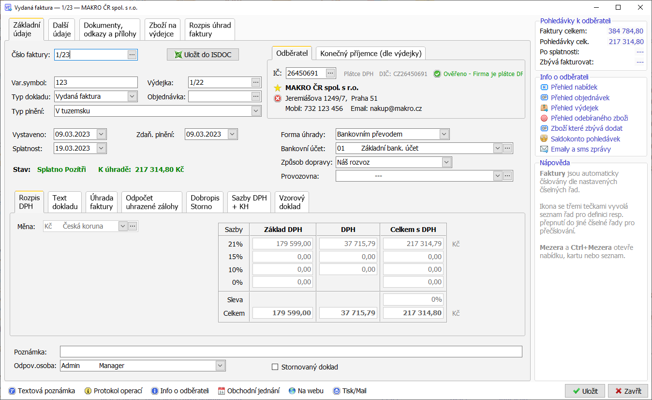Open Sazby DPH + KH tab

[x=249, y=202]
